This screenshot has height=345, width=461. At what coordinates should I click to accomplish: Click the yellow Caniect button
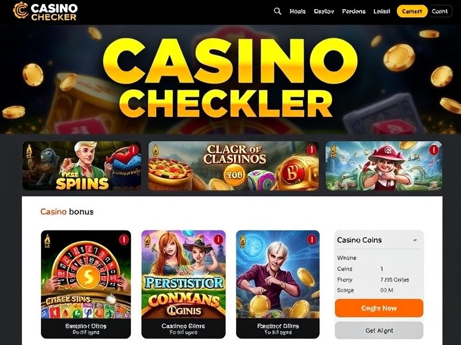(412, 11)
